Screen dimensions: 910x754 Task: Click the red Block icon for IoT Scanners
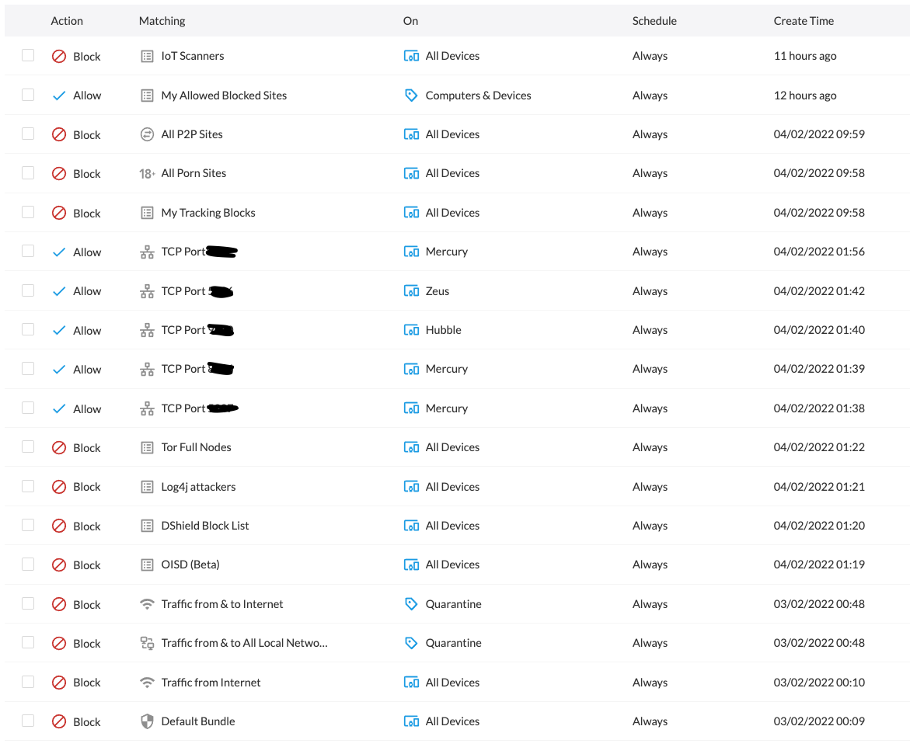coord(59,56)
